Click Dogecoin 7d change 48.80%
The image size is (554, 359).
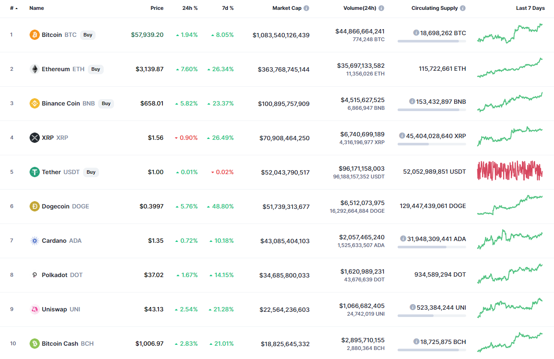pyautogui.click(x=221, y=206)
